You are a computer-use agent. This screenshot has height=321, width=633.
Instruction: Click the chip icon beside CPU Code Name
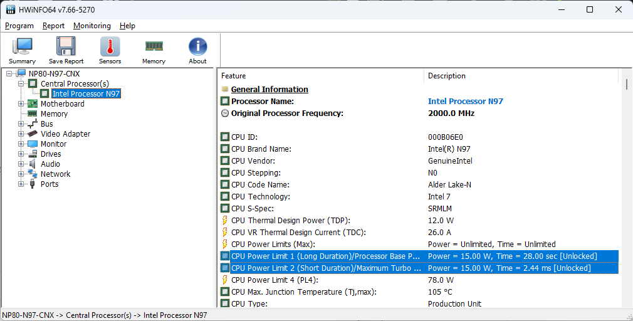pos(225,184)
